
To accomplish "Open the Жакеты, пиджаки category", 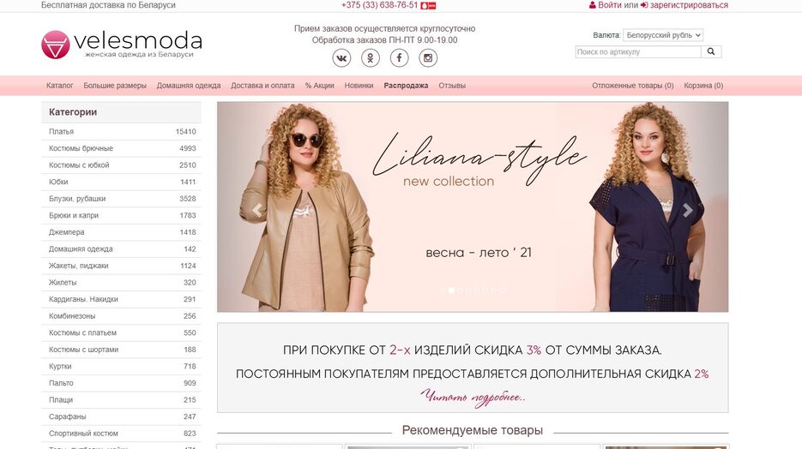I will pos(121,266).
